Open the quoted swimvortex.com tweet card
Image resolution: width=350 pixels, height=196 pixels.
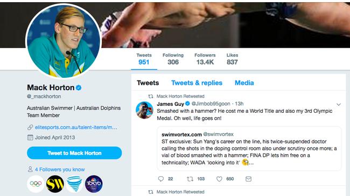(x=249, y=149)
